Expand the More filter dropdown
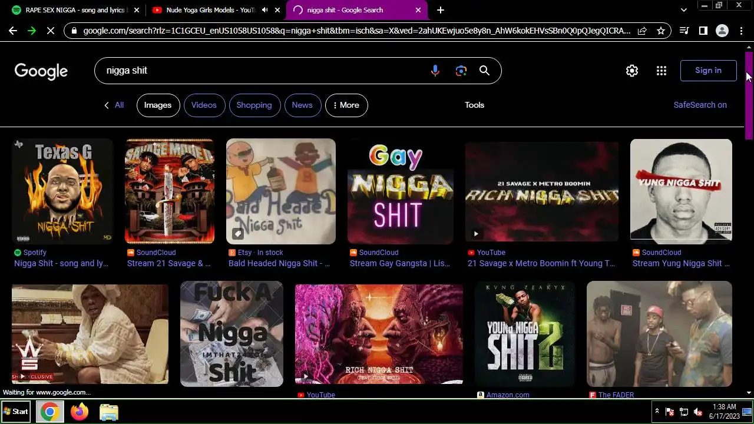This screenshot has height=424, width=754. coord(346,105)
